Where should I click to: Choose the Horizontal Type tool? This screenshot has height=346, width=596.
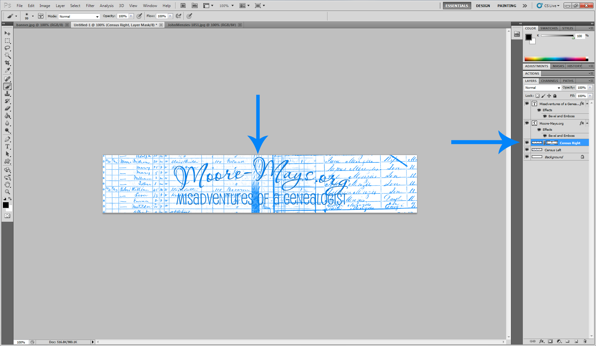click(7, 146)
